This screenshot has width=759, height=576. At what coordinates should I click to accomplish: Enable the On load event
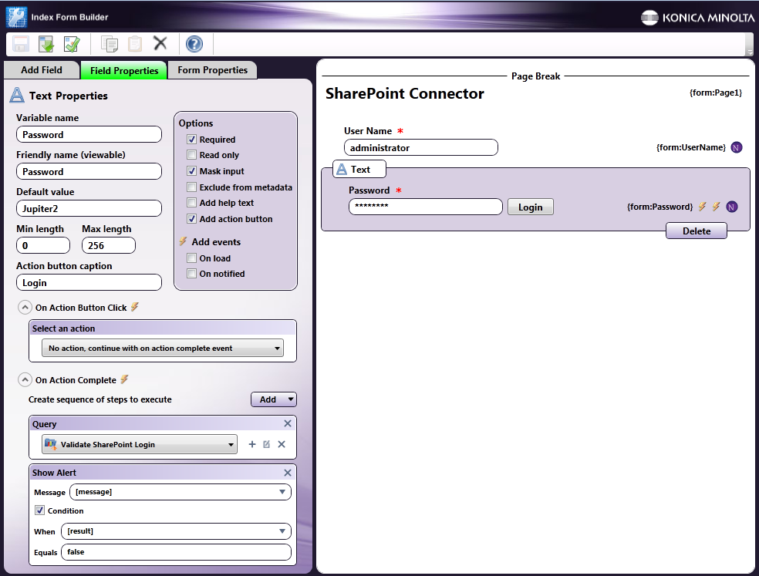click(x=192, y=258)
